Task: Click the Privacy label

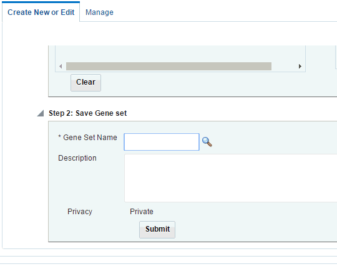Action: 80,212
